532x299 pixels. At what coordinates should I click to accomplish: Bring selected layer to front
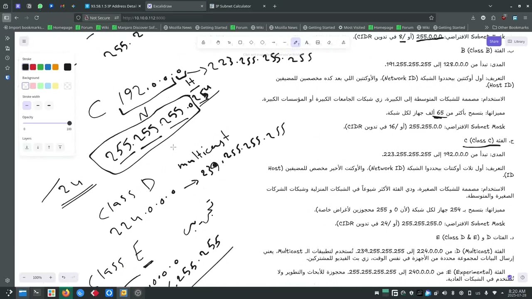(60, 147)
